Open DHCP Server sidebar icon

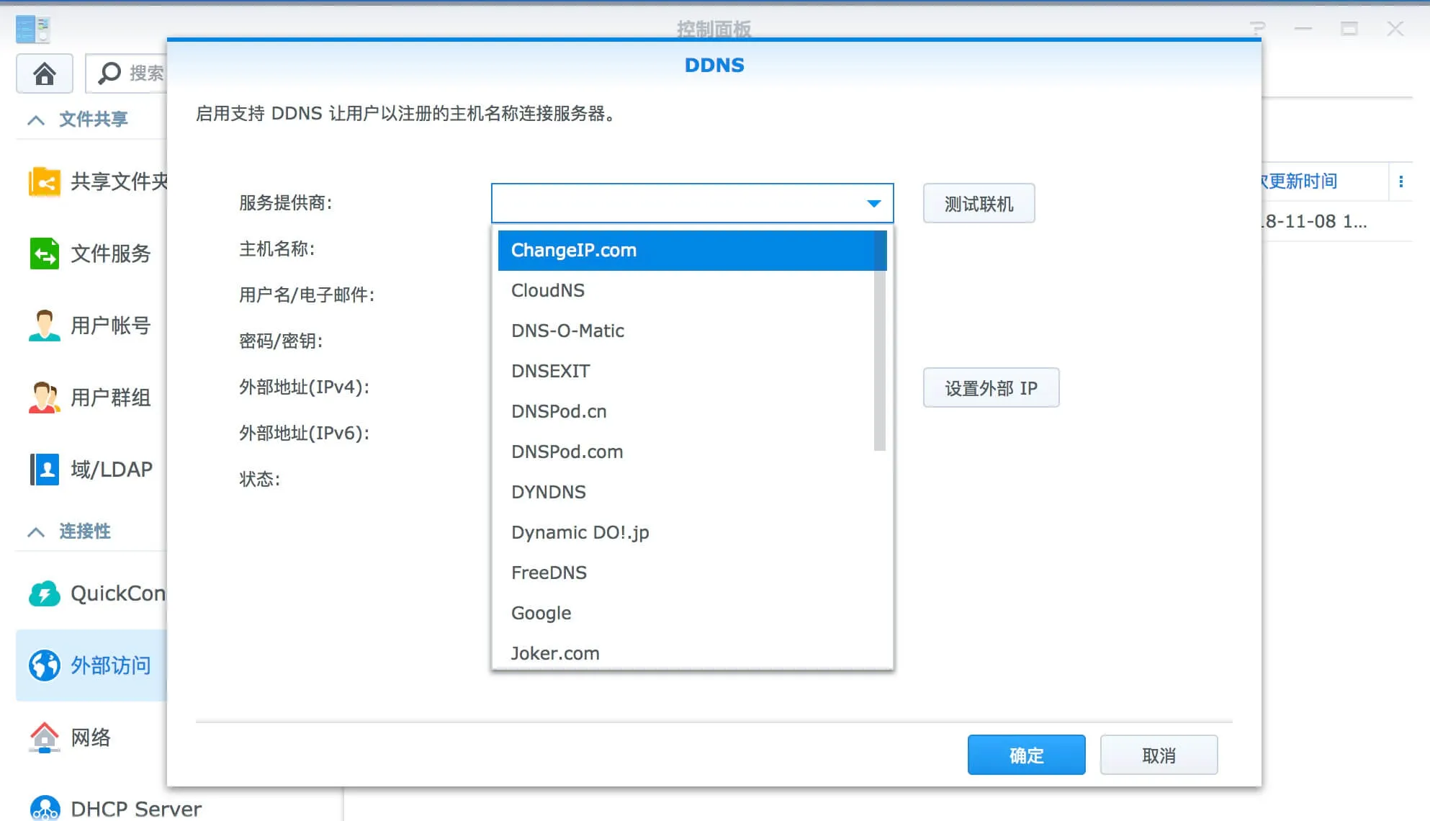coord(45,808)
